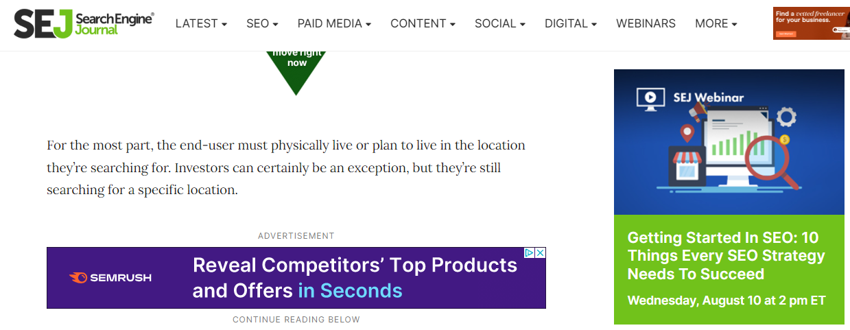Screen dimensions: 850x330
Task: Open the Digital dropdown menu
Action: (571, 23)
